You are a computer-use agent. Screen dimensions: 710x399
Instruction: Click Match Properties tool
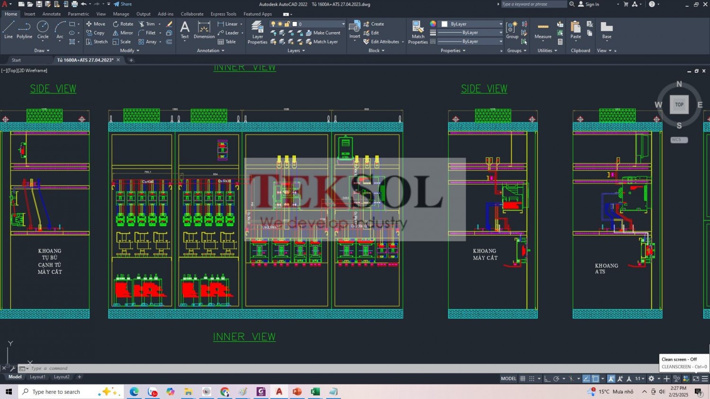(418, 32)
